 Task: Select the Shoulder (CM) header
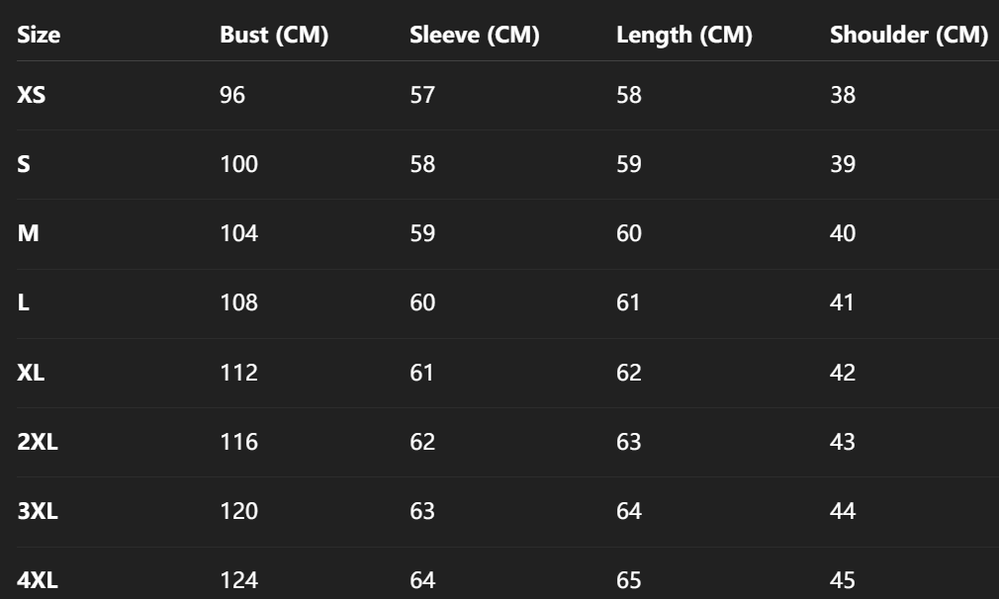tap(908, 36)
